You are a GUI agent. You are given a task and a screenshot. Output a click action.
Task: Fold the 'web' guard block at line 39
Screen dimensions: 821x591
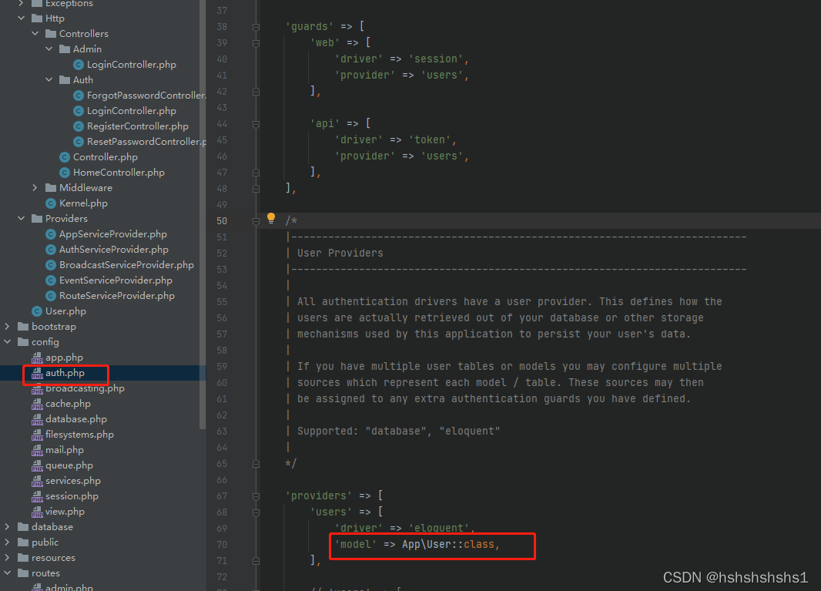point(256,43)
